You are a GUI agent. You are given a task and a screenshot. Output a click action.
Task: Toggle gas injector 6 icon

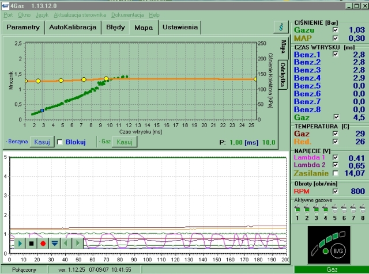click(344, 209)
